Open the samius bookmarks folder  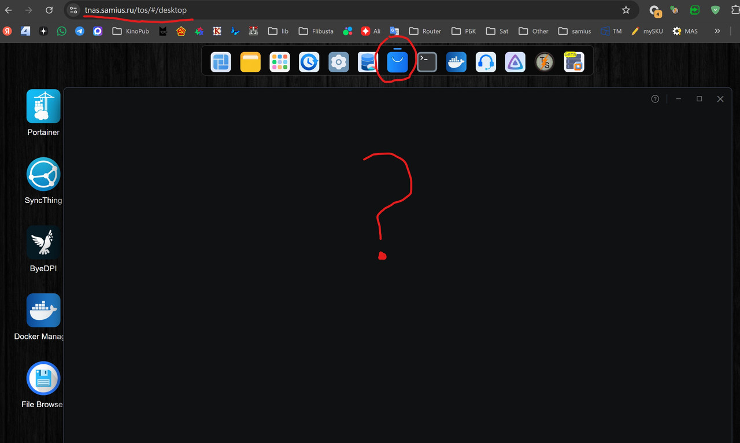point(575,31)
